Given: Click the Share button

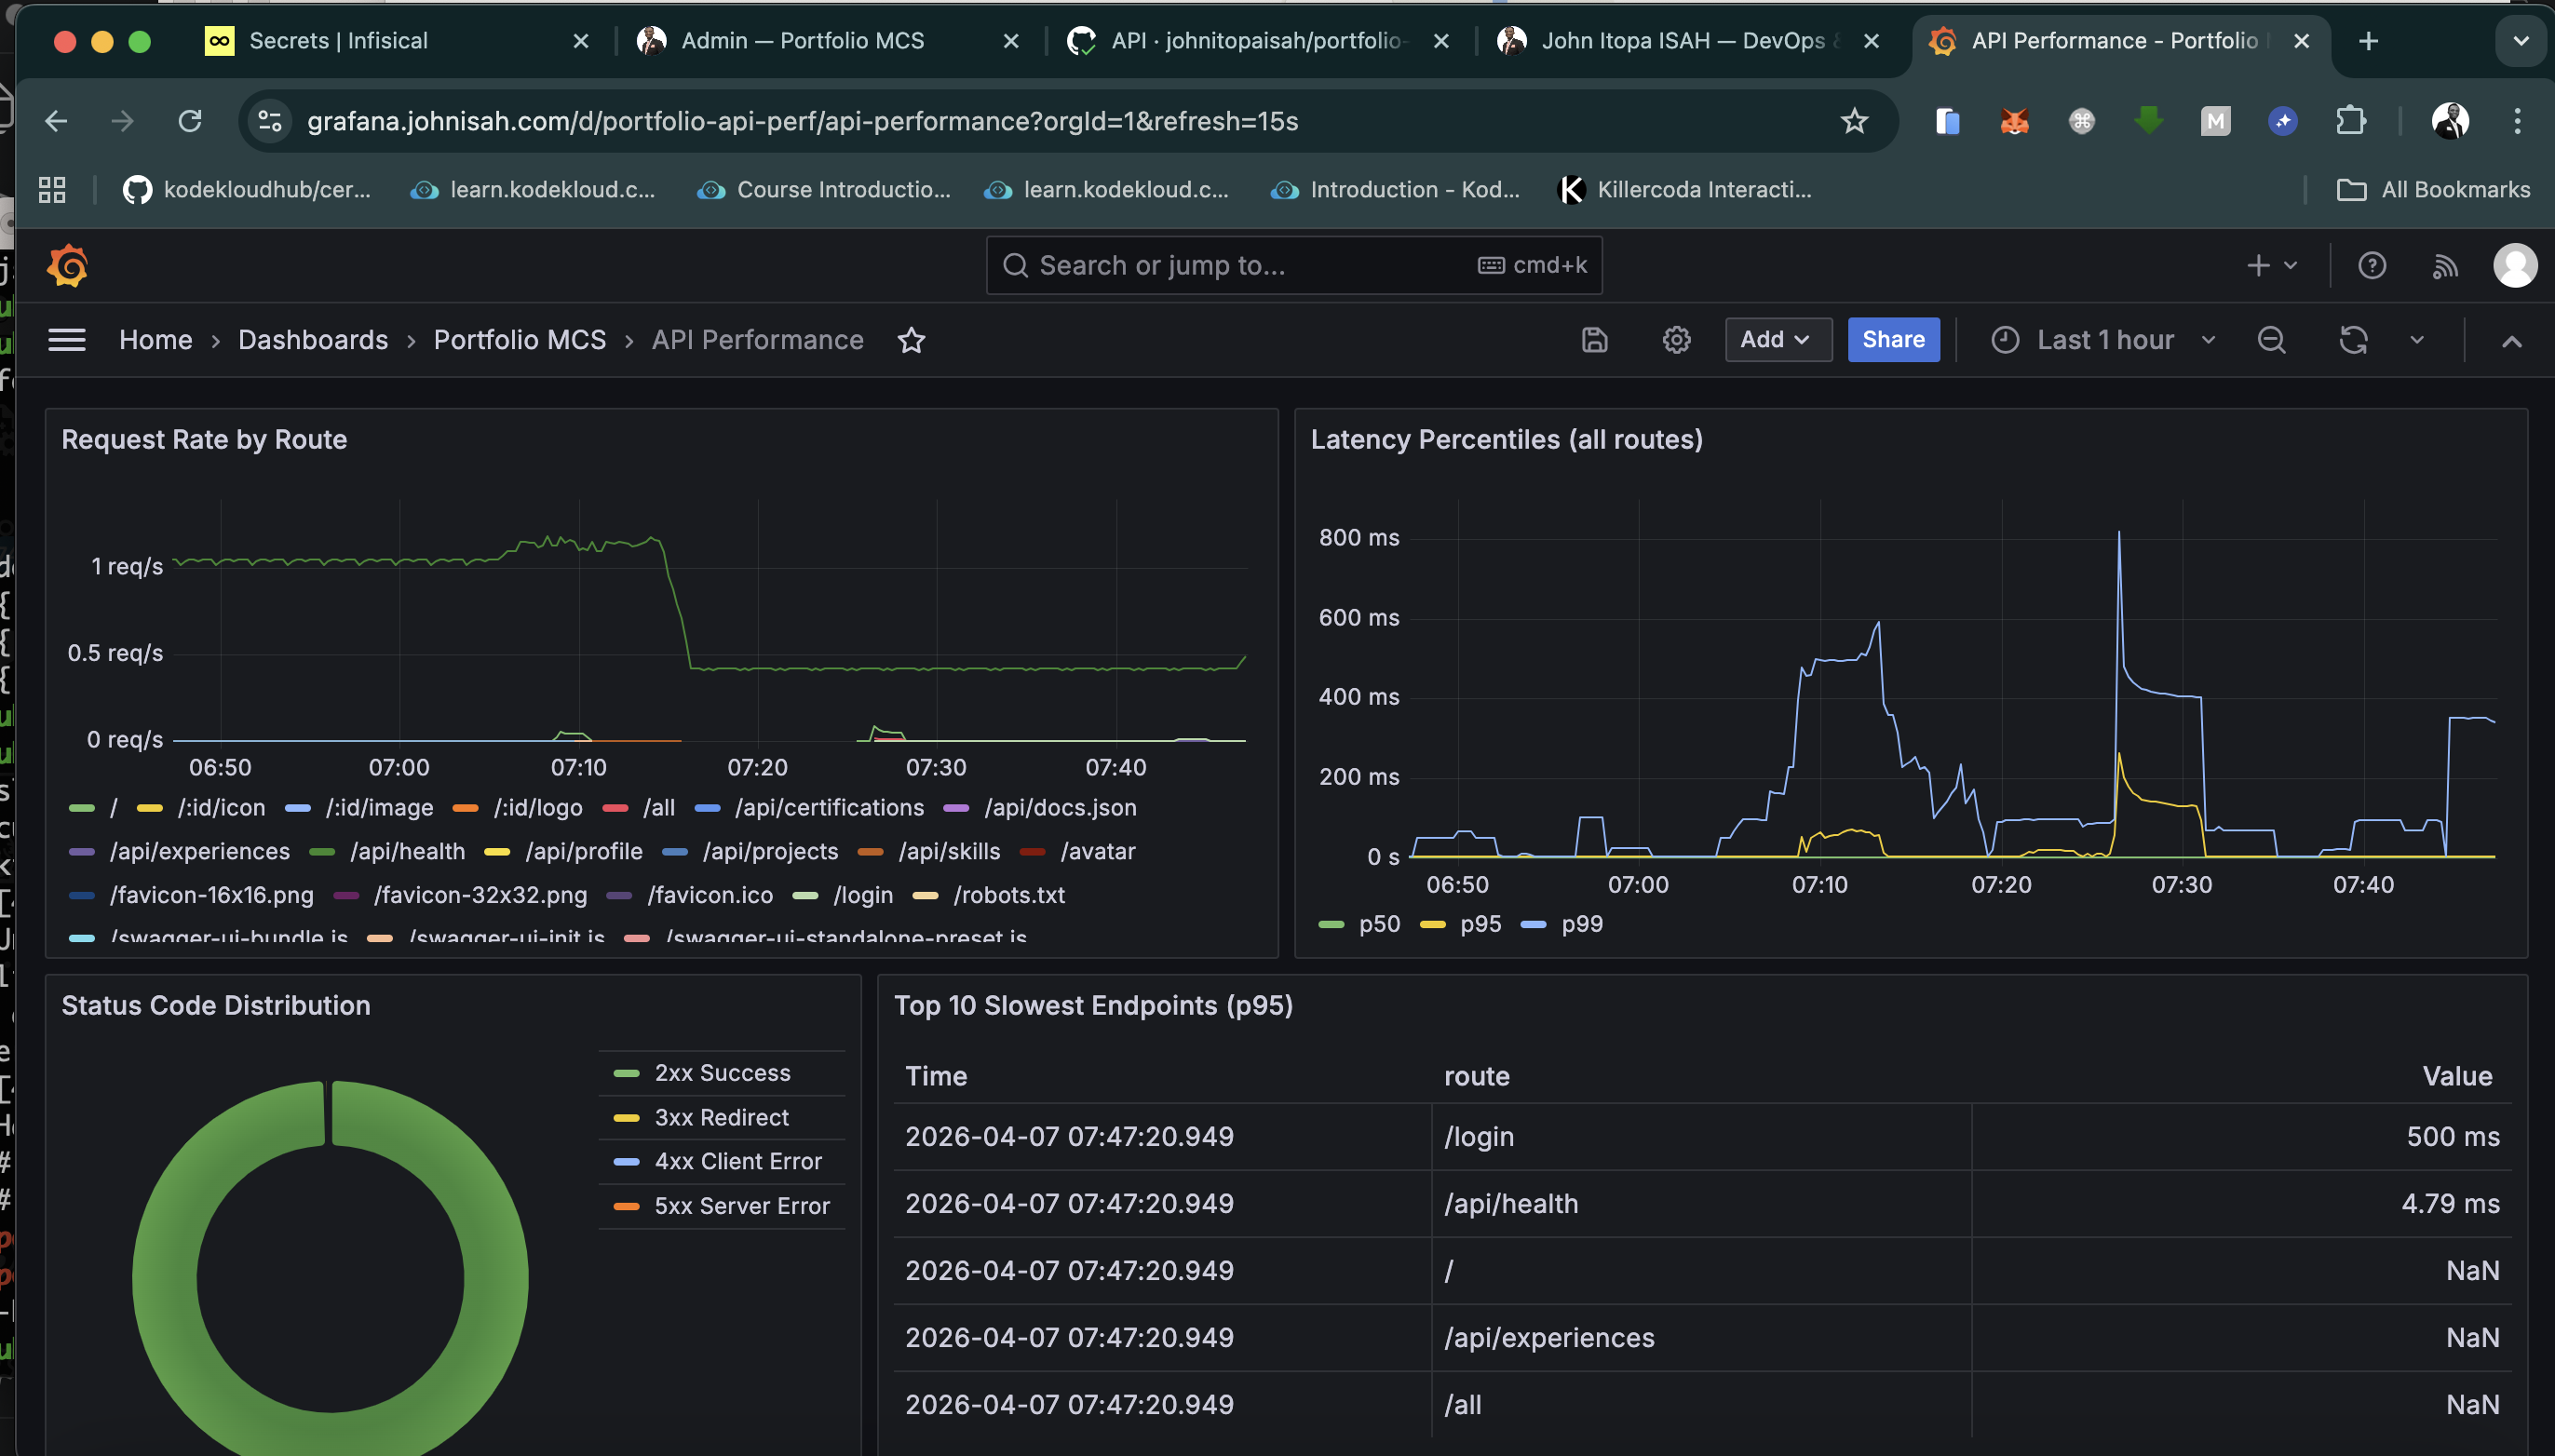Looking at the screenshot, I should (1892, 339).
